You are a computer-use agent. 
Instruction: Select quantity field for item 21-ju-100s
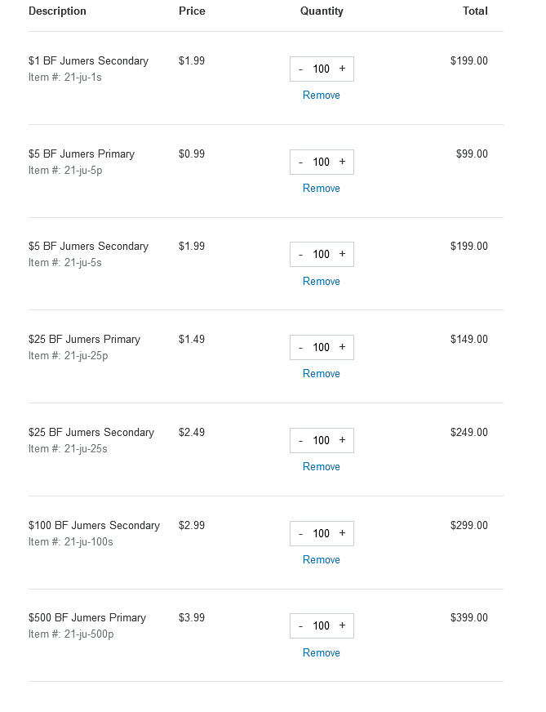point(322,533)
